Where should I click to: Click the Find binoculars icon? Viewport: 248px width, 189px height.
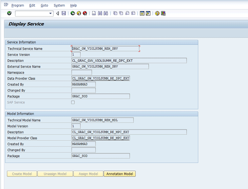coord(100,13)
